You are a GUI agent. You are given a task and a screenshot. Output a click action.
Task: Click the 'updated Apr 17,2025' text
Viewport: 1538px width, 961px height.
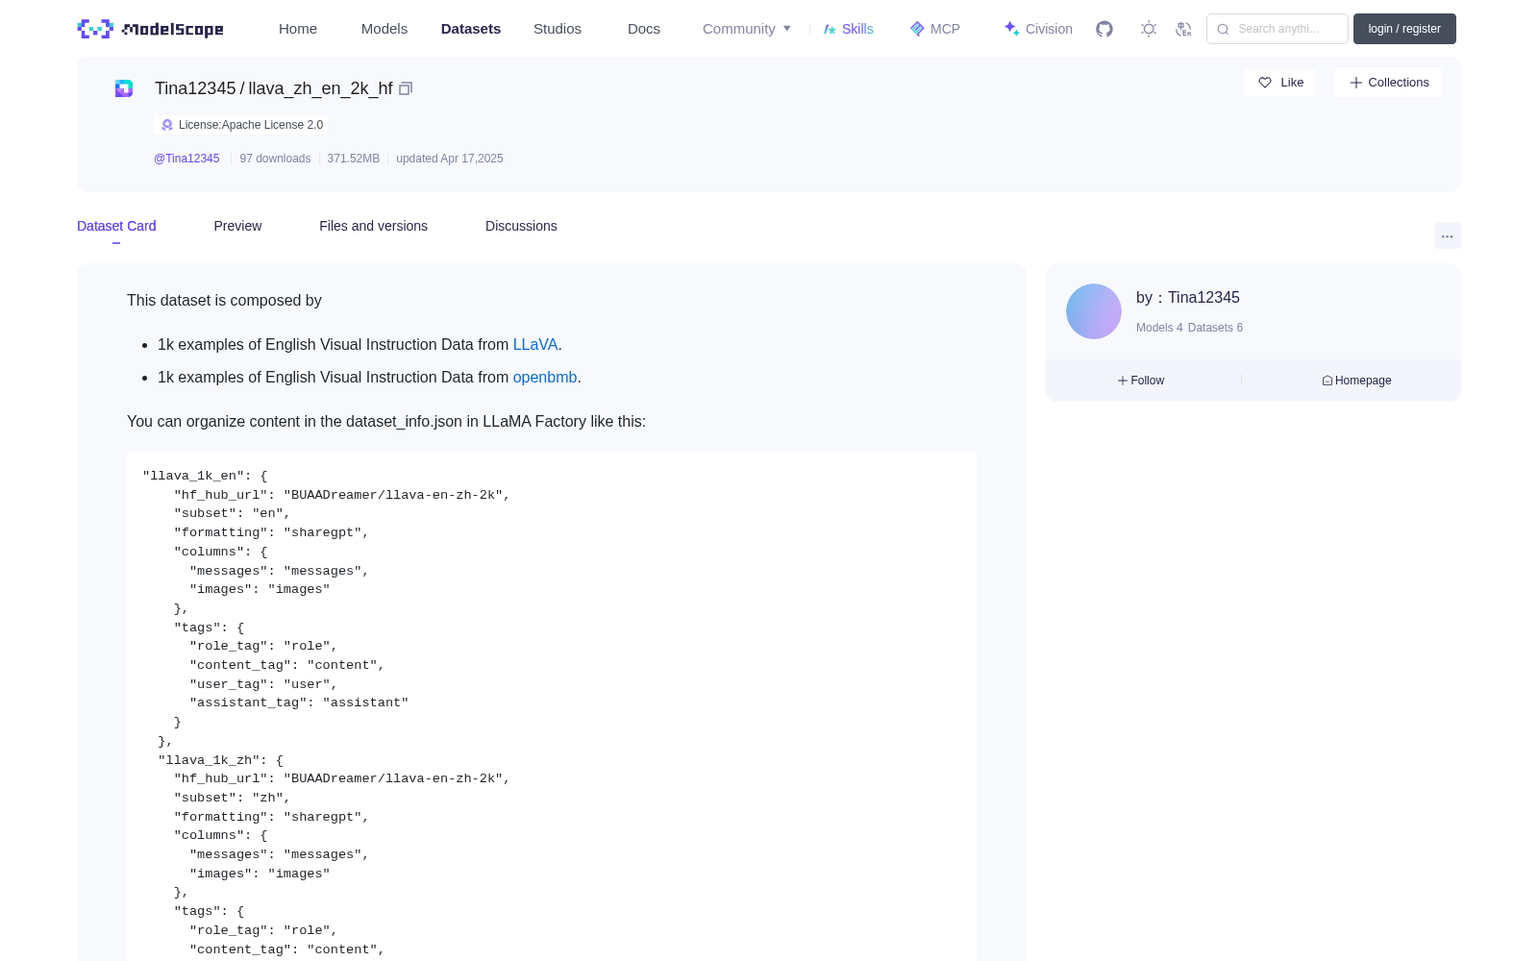pos(450,159)
